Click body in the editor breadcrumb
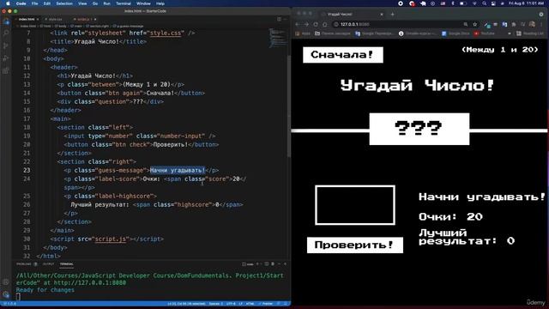Screen dimensions: 549x309 [61, 26]
